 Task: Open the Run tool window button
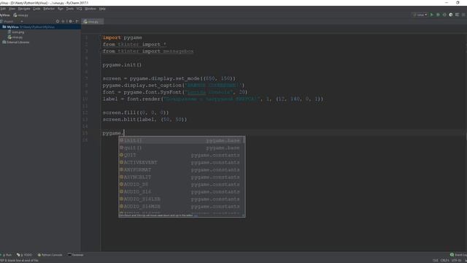pos(7,255)
